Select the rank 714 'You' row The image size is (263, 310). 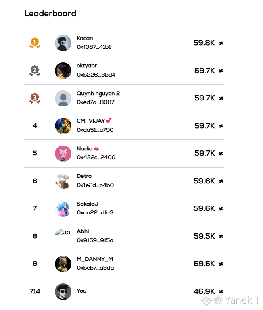pyautogui.click(x=124, y=291)
